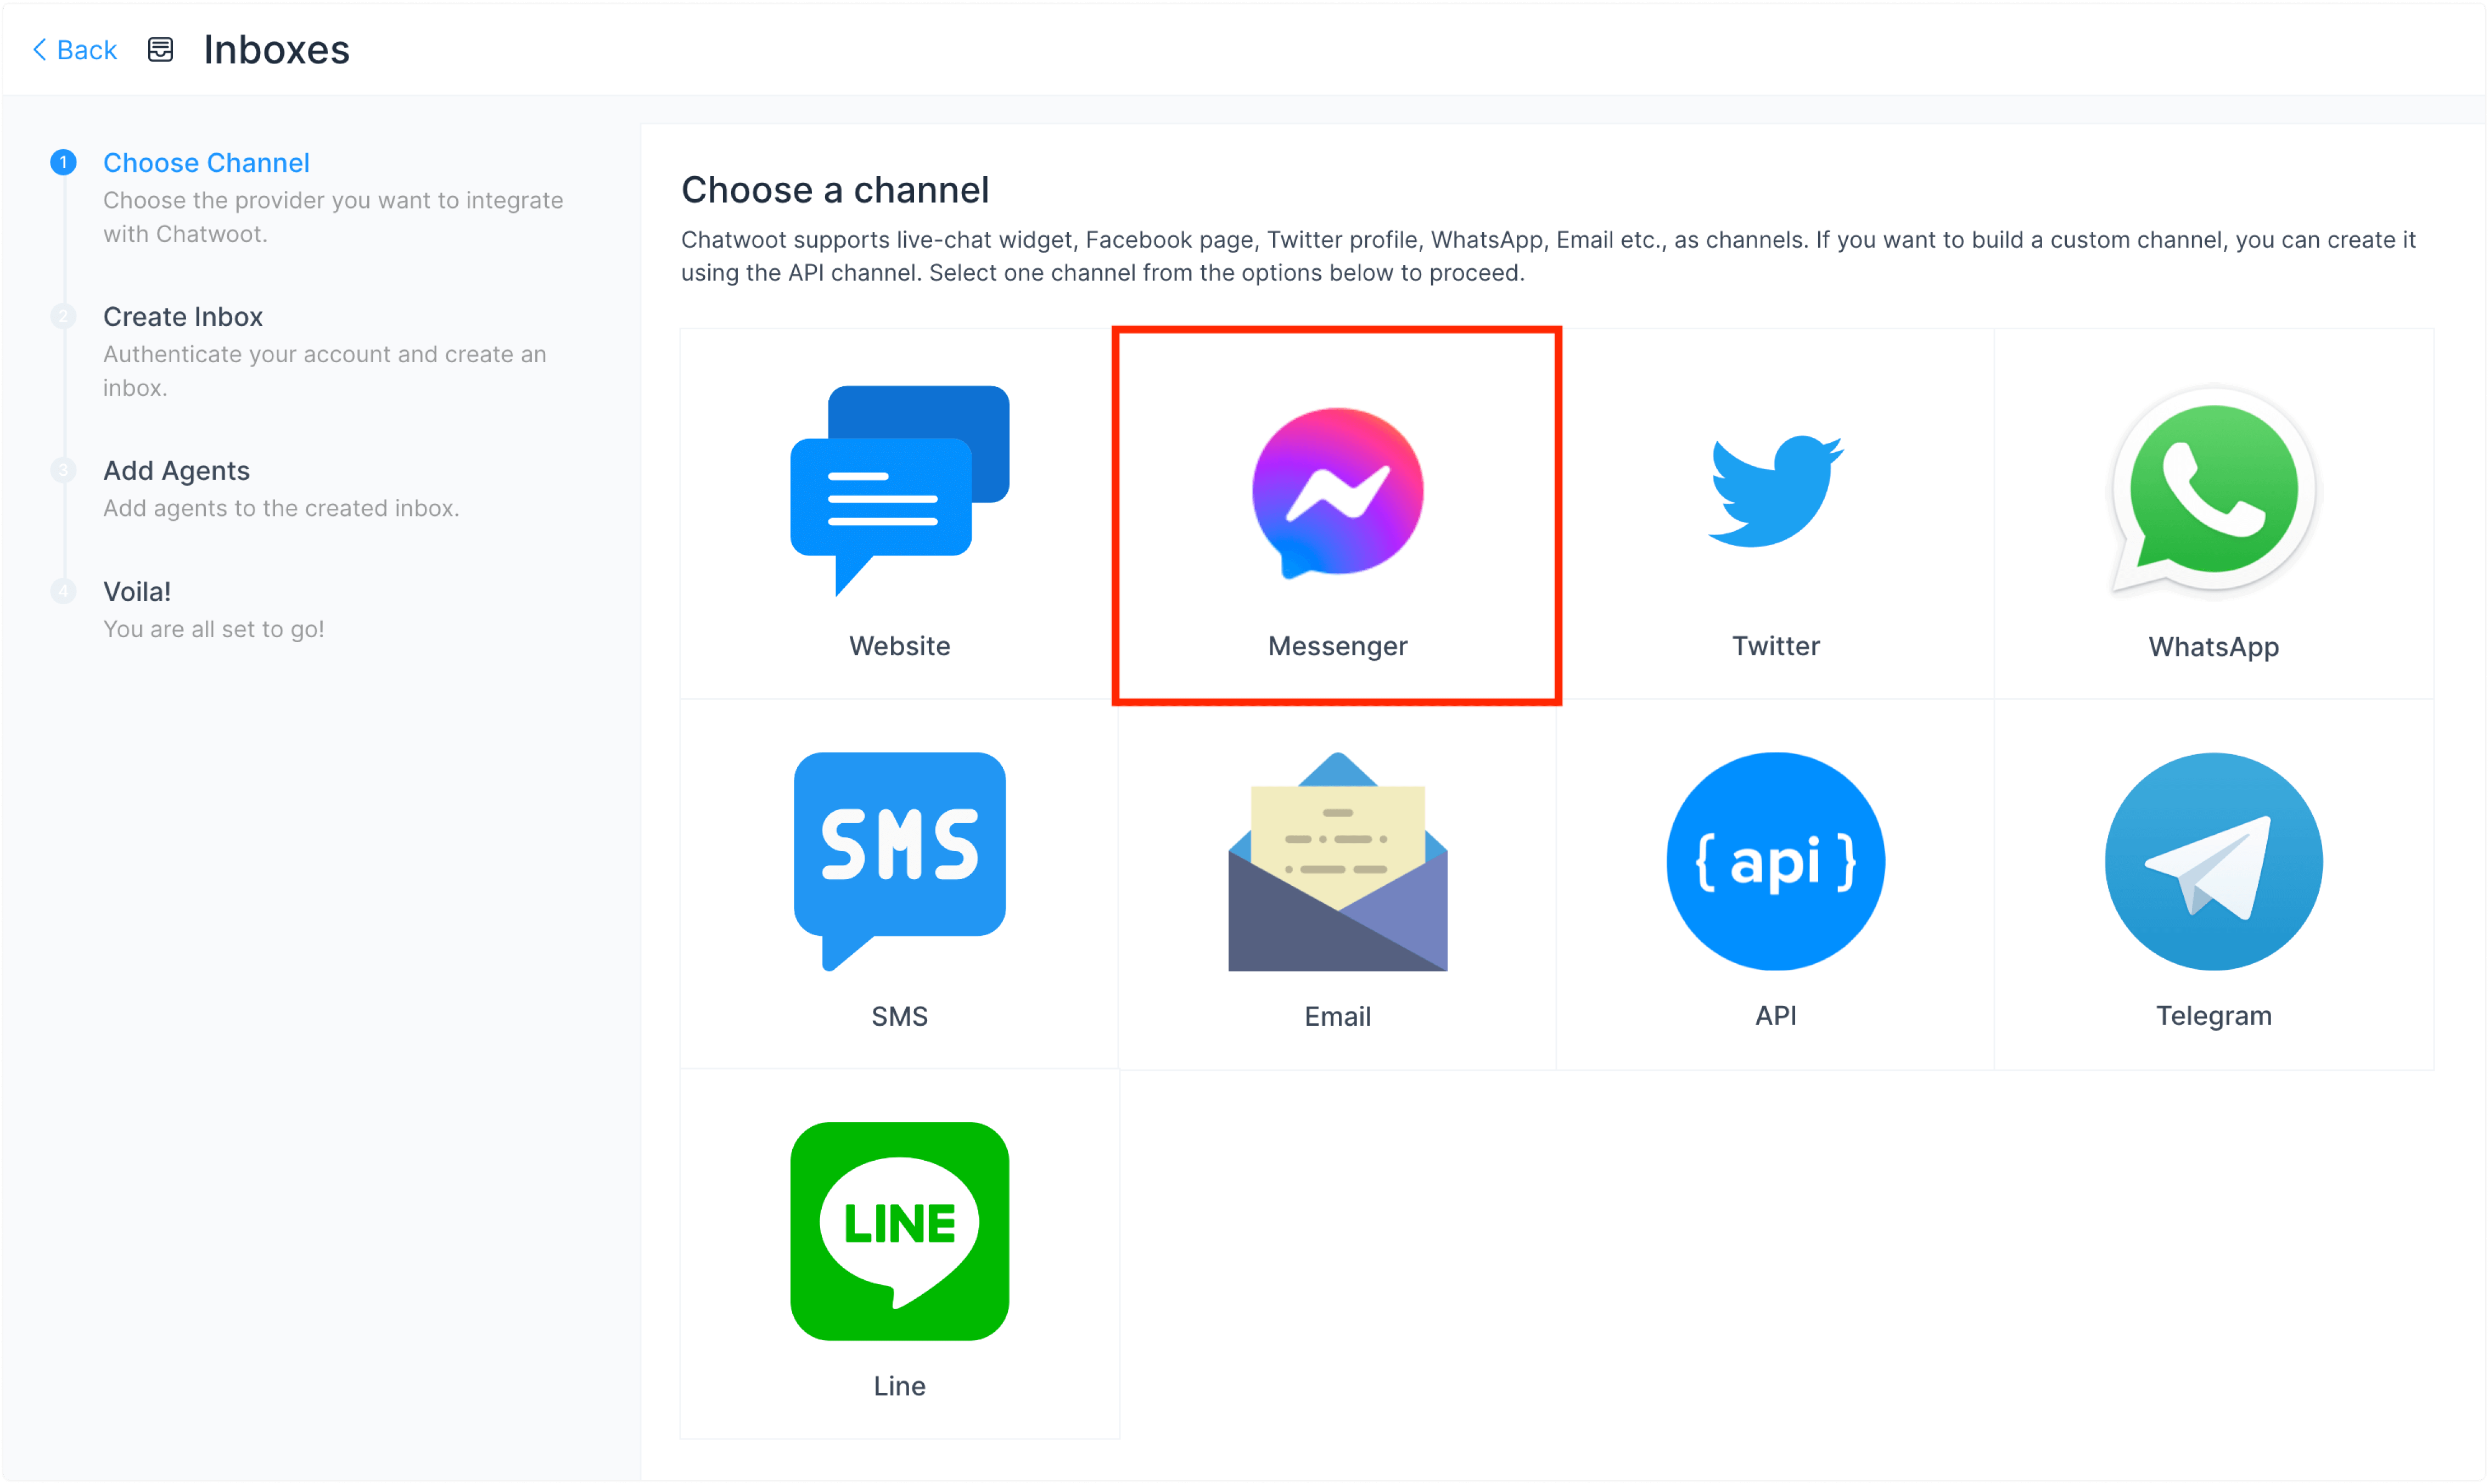Choose the Messenger channel icon

pyautogui.click(x=1337, y=492)
